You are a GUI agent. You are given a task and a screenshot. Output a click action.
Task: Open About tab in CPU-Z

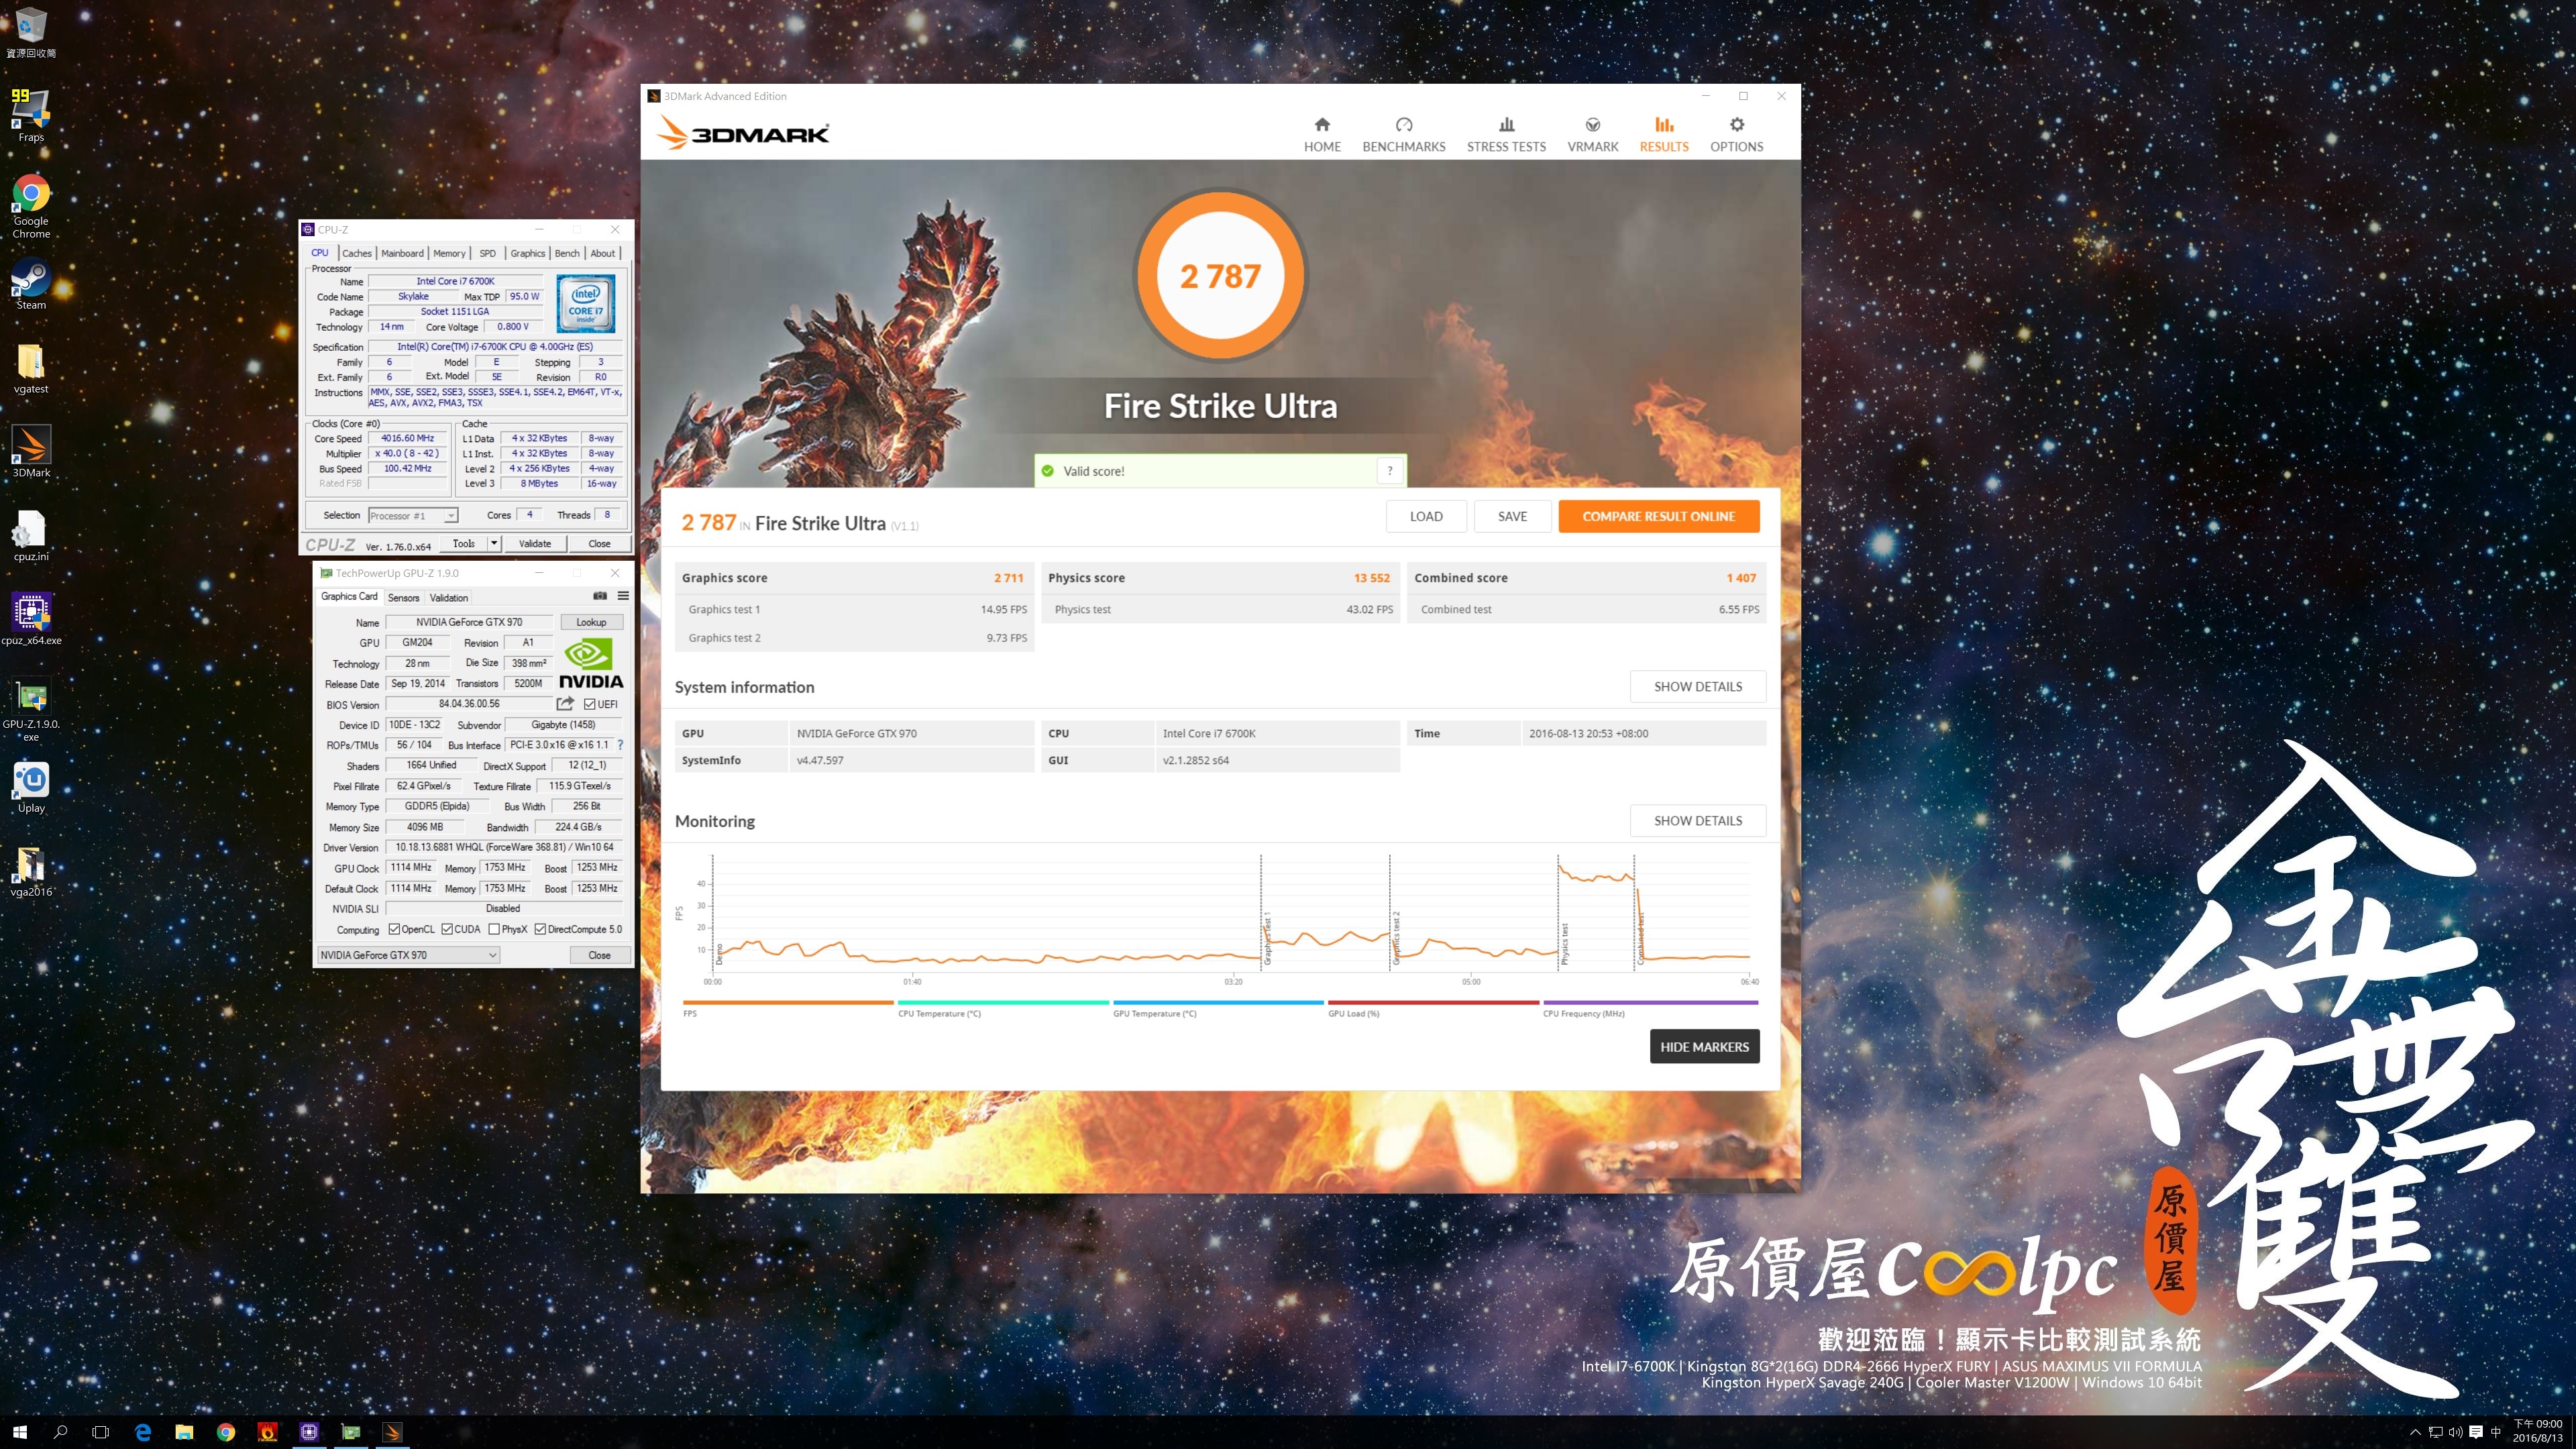(602, 253)
